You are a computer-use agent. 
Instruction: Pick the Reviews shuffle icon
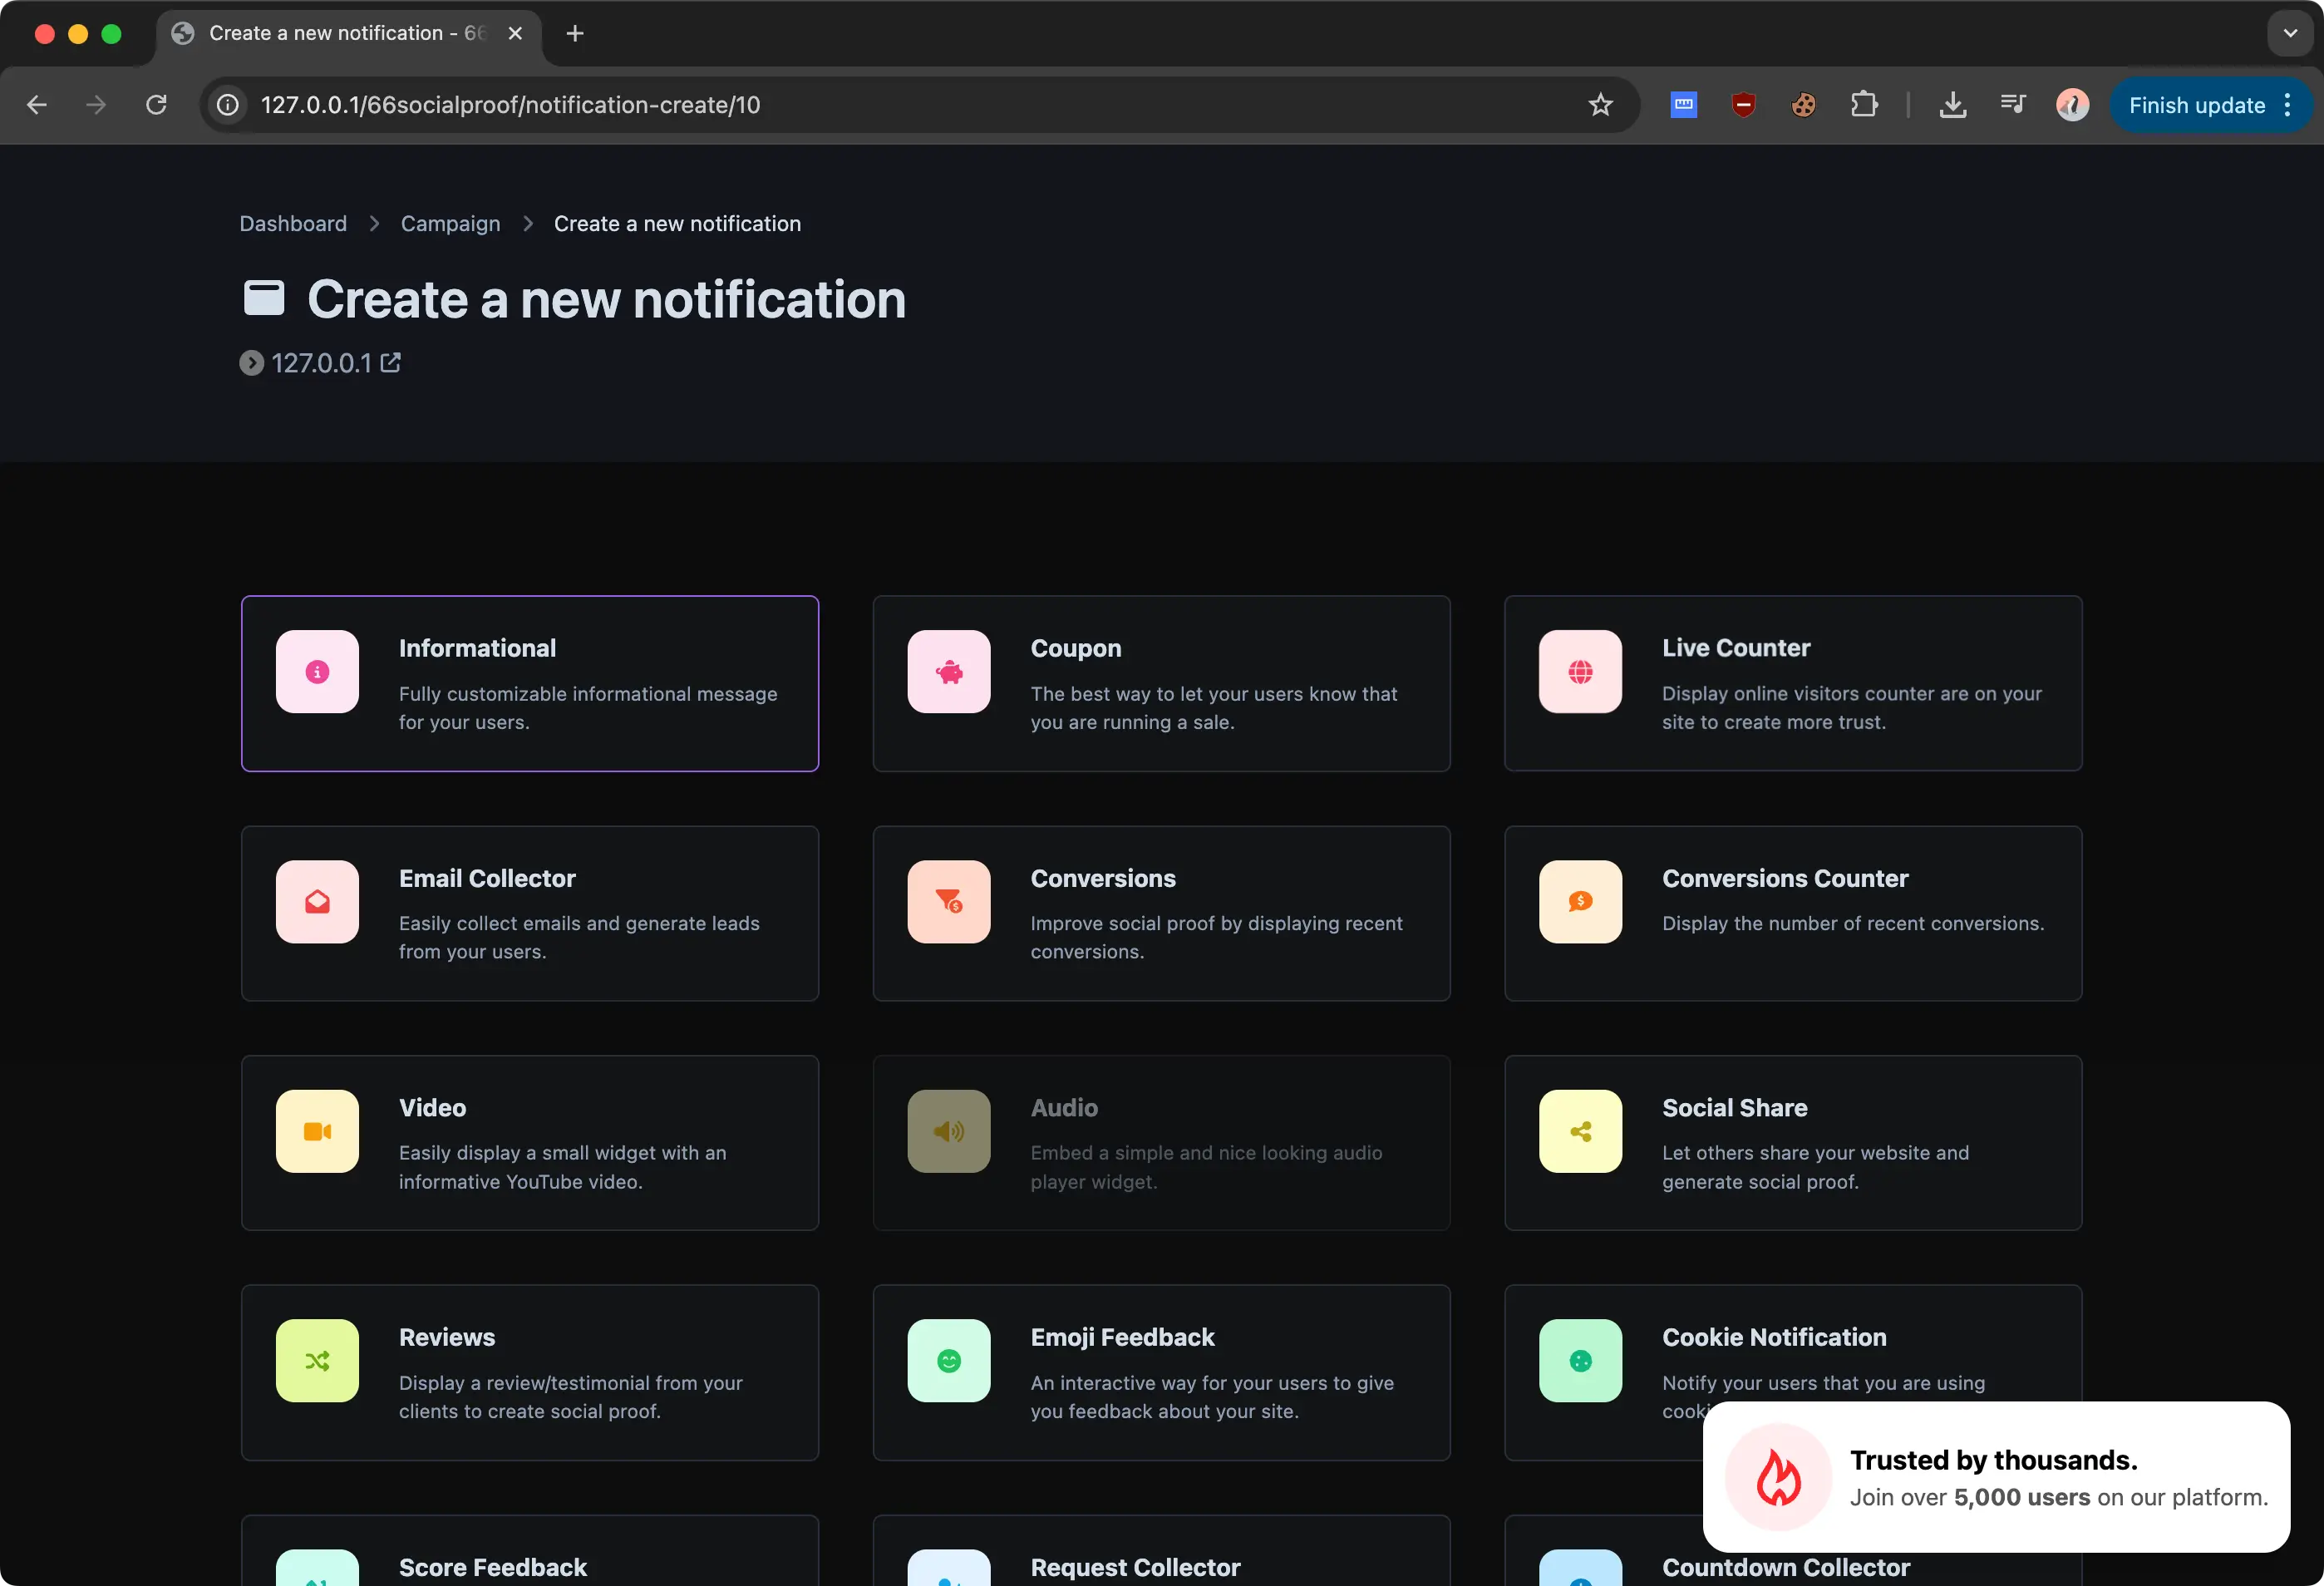[x=317, y=1361]
